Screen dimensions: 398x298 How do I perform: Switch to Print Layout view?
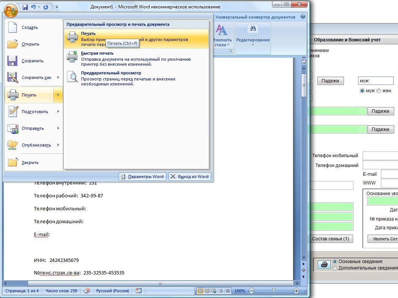point(200,291)
